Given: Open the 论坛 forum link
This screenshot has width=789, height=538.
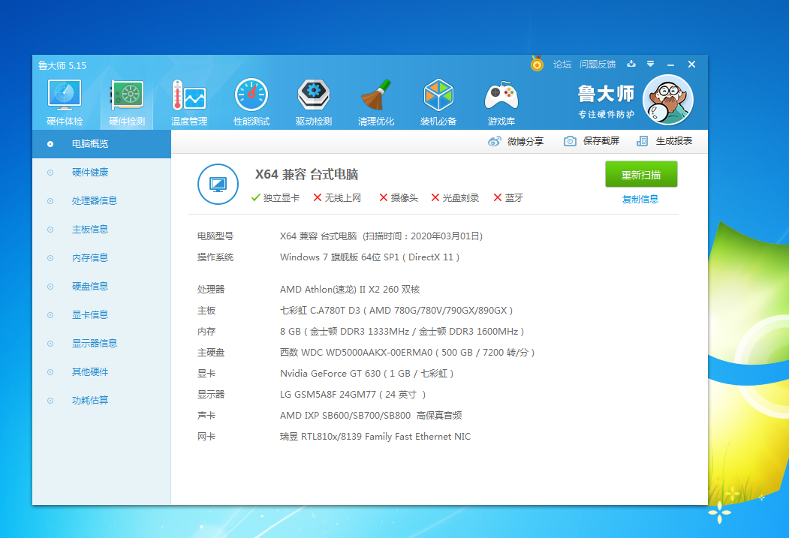Looking at the screenshot, I should [x=562, y=65].
